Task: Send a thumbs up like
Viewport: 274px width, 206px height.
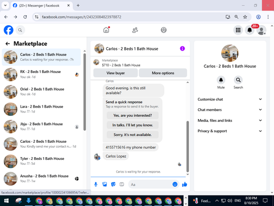Action: pos(185,184)
